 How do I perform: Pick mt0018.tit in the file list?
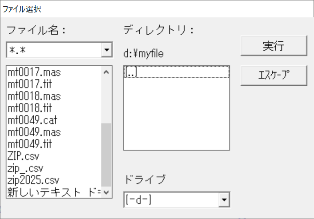(30, 108)
